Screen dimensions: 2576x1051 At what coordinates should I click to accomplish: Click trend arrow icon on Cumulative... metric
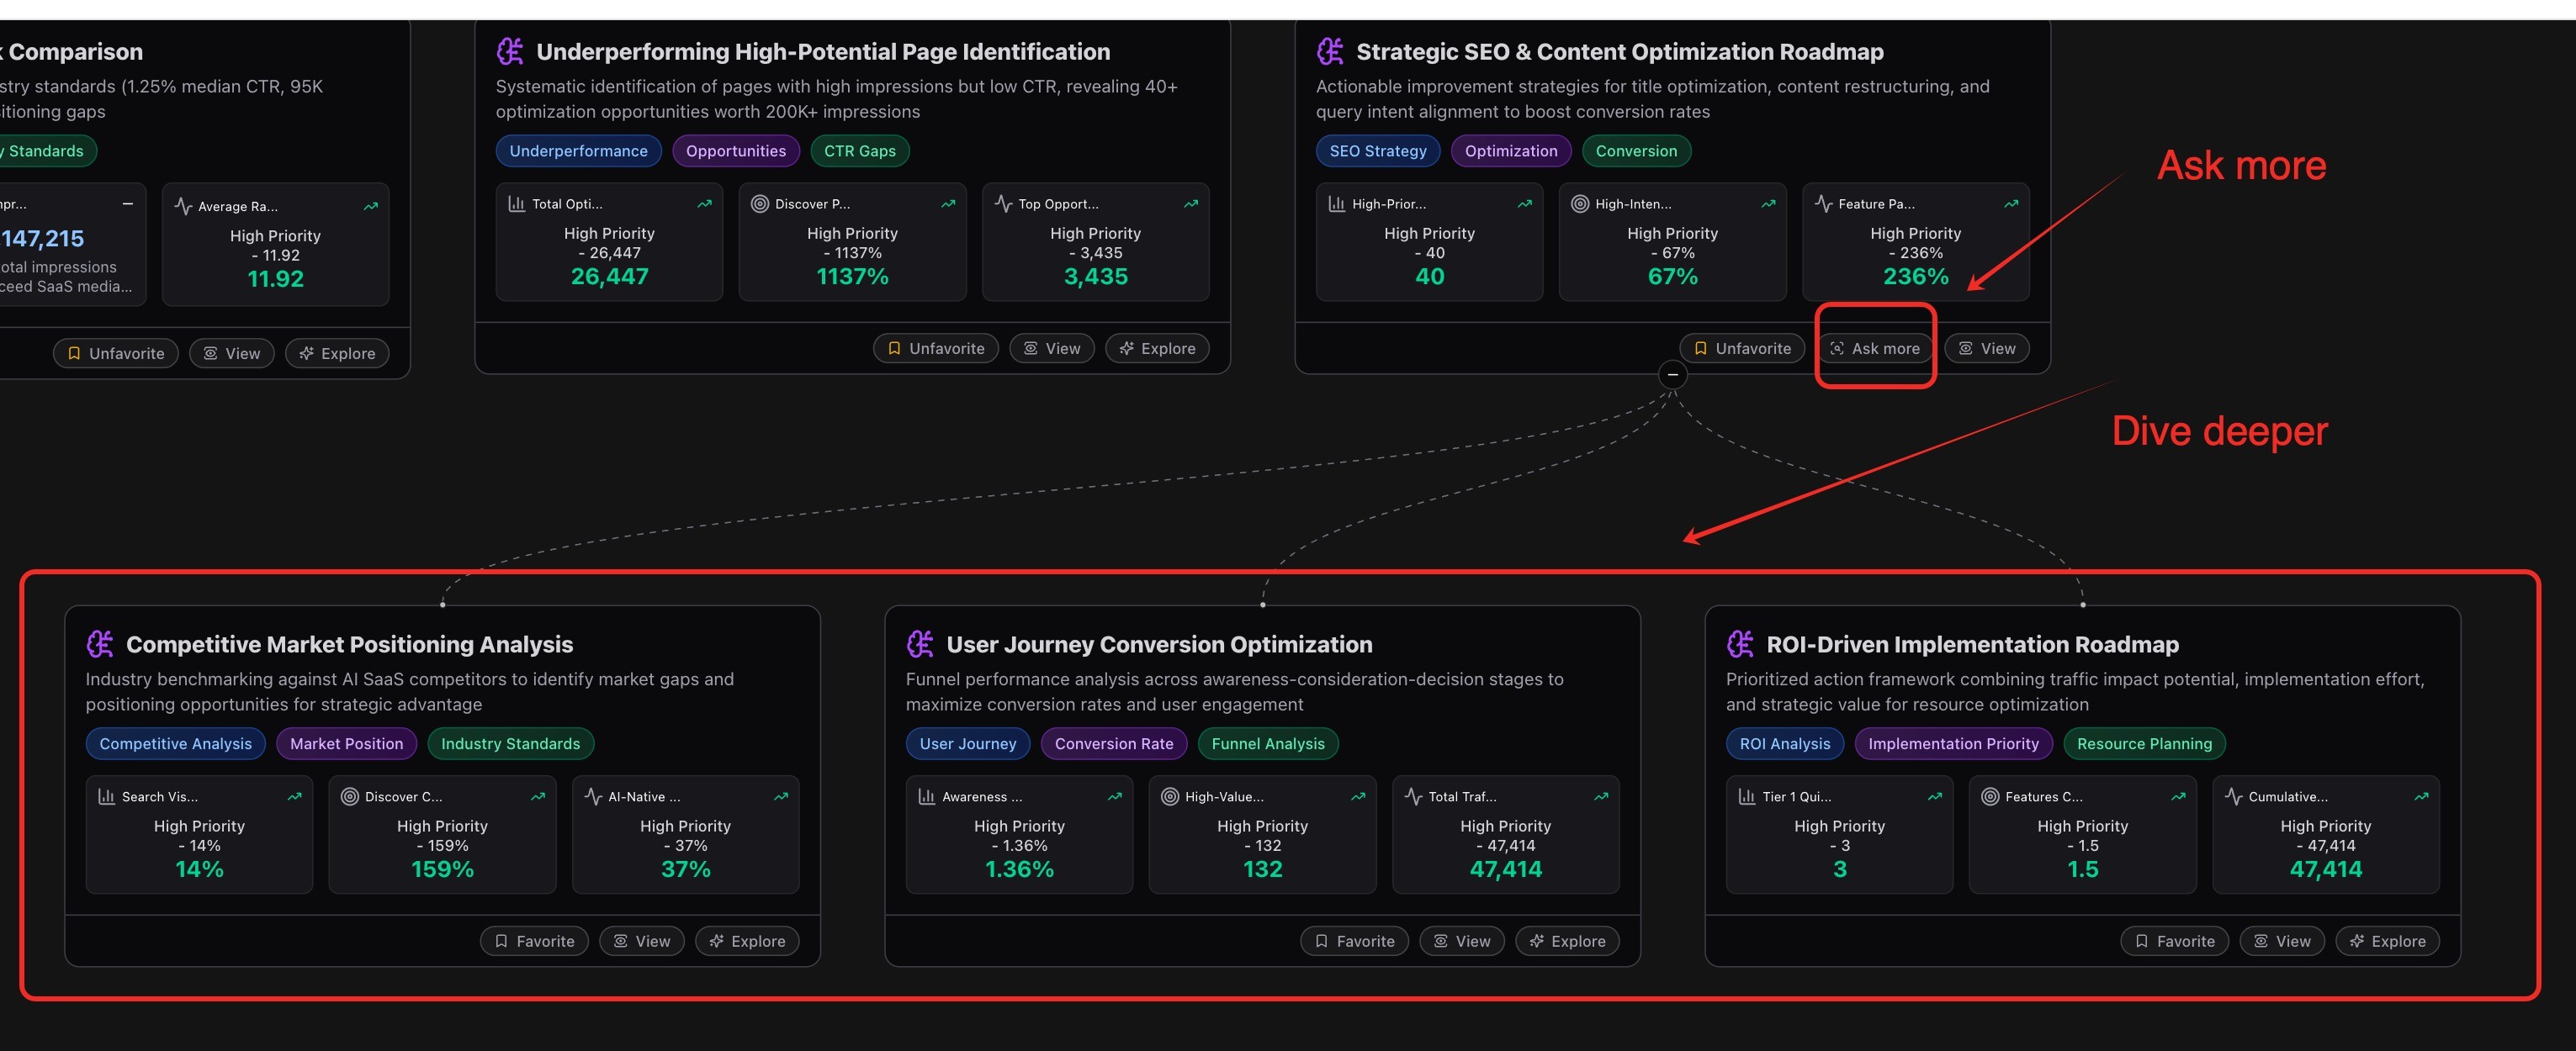(x=2421, y=796)
